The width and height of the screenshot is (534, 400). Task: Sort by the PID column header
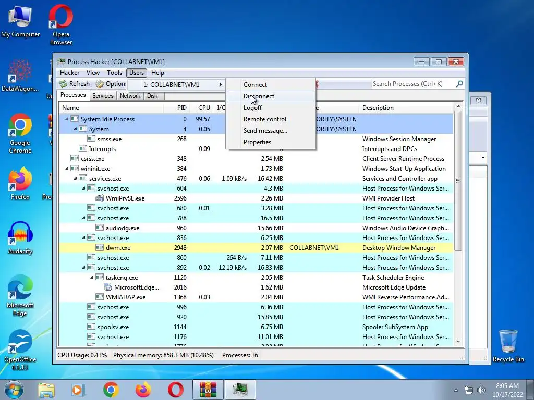click(176, 108)
